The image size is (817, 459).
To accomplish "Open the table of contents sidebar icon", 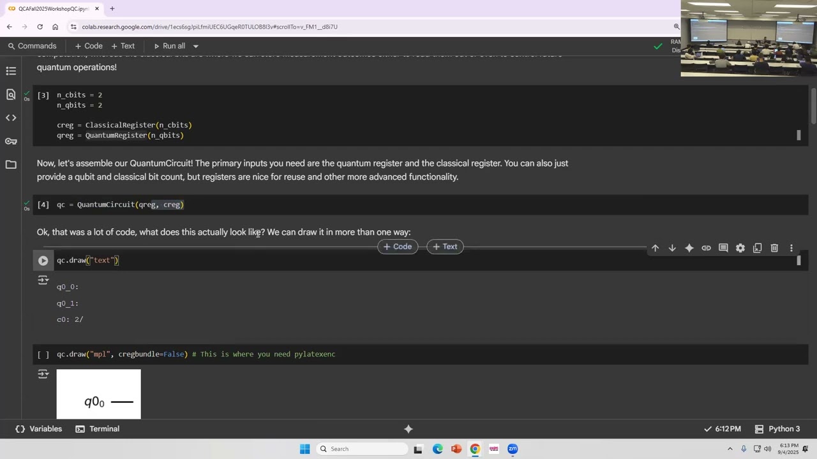I will [11, 71].
